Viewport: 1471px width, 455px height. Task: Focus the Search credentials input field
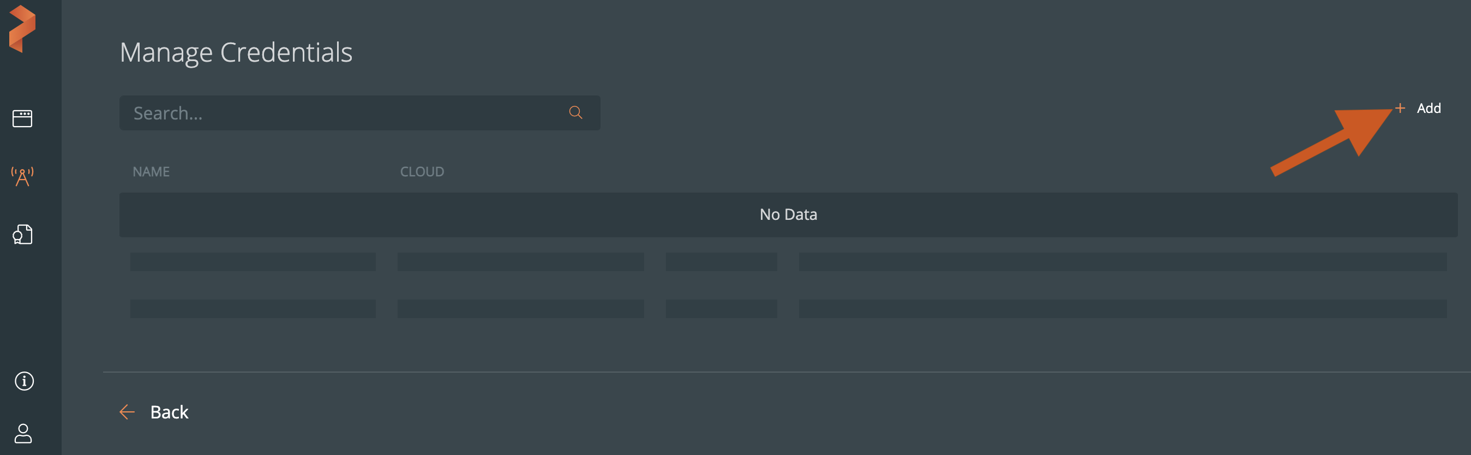(x=343, y=113)
